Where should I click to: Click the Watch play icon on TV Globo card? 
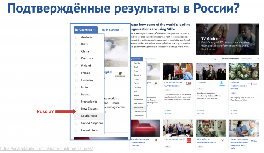(198, 111)
